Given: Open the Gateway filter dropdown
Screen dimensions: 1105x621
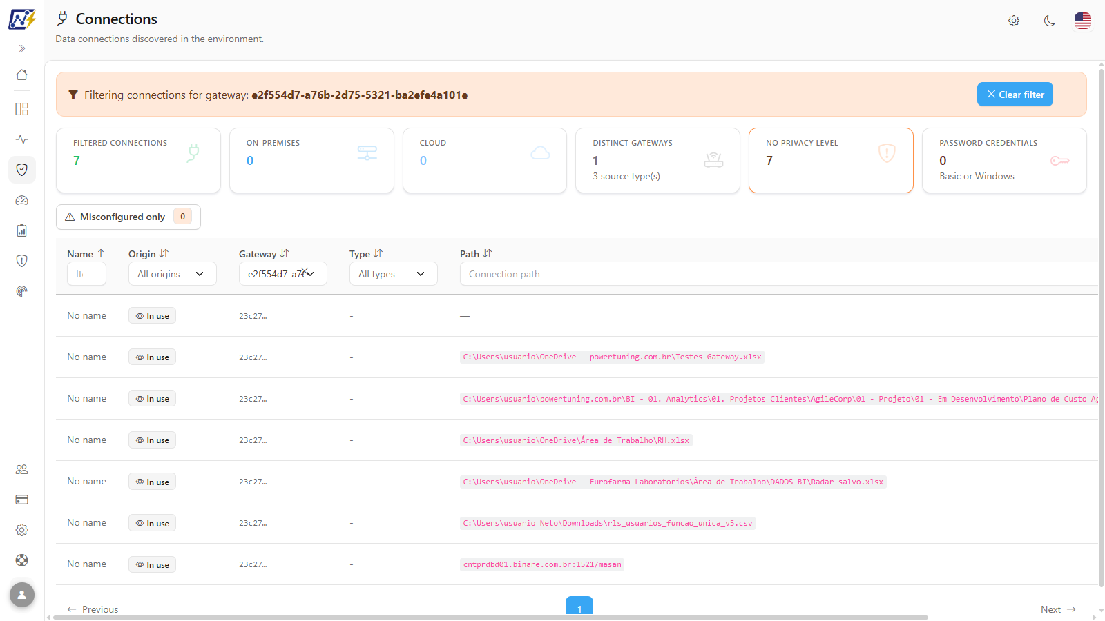Looking at the screenshot, I should (283, 274).
